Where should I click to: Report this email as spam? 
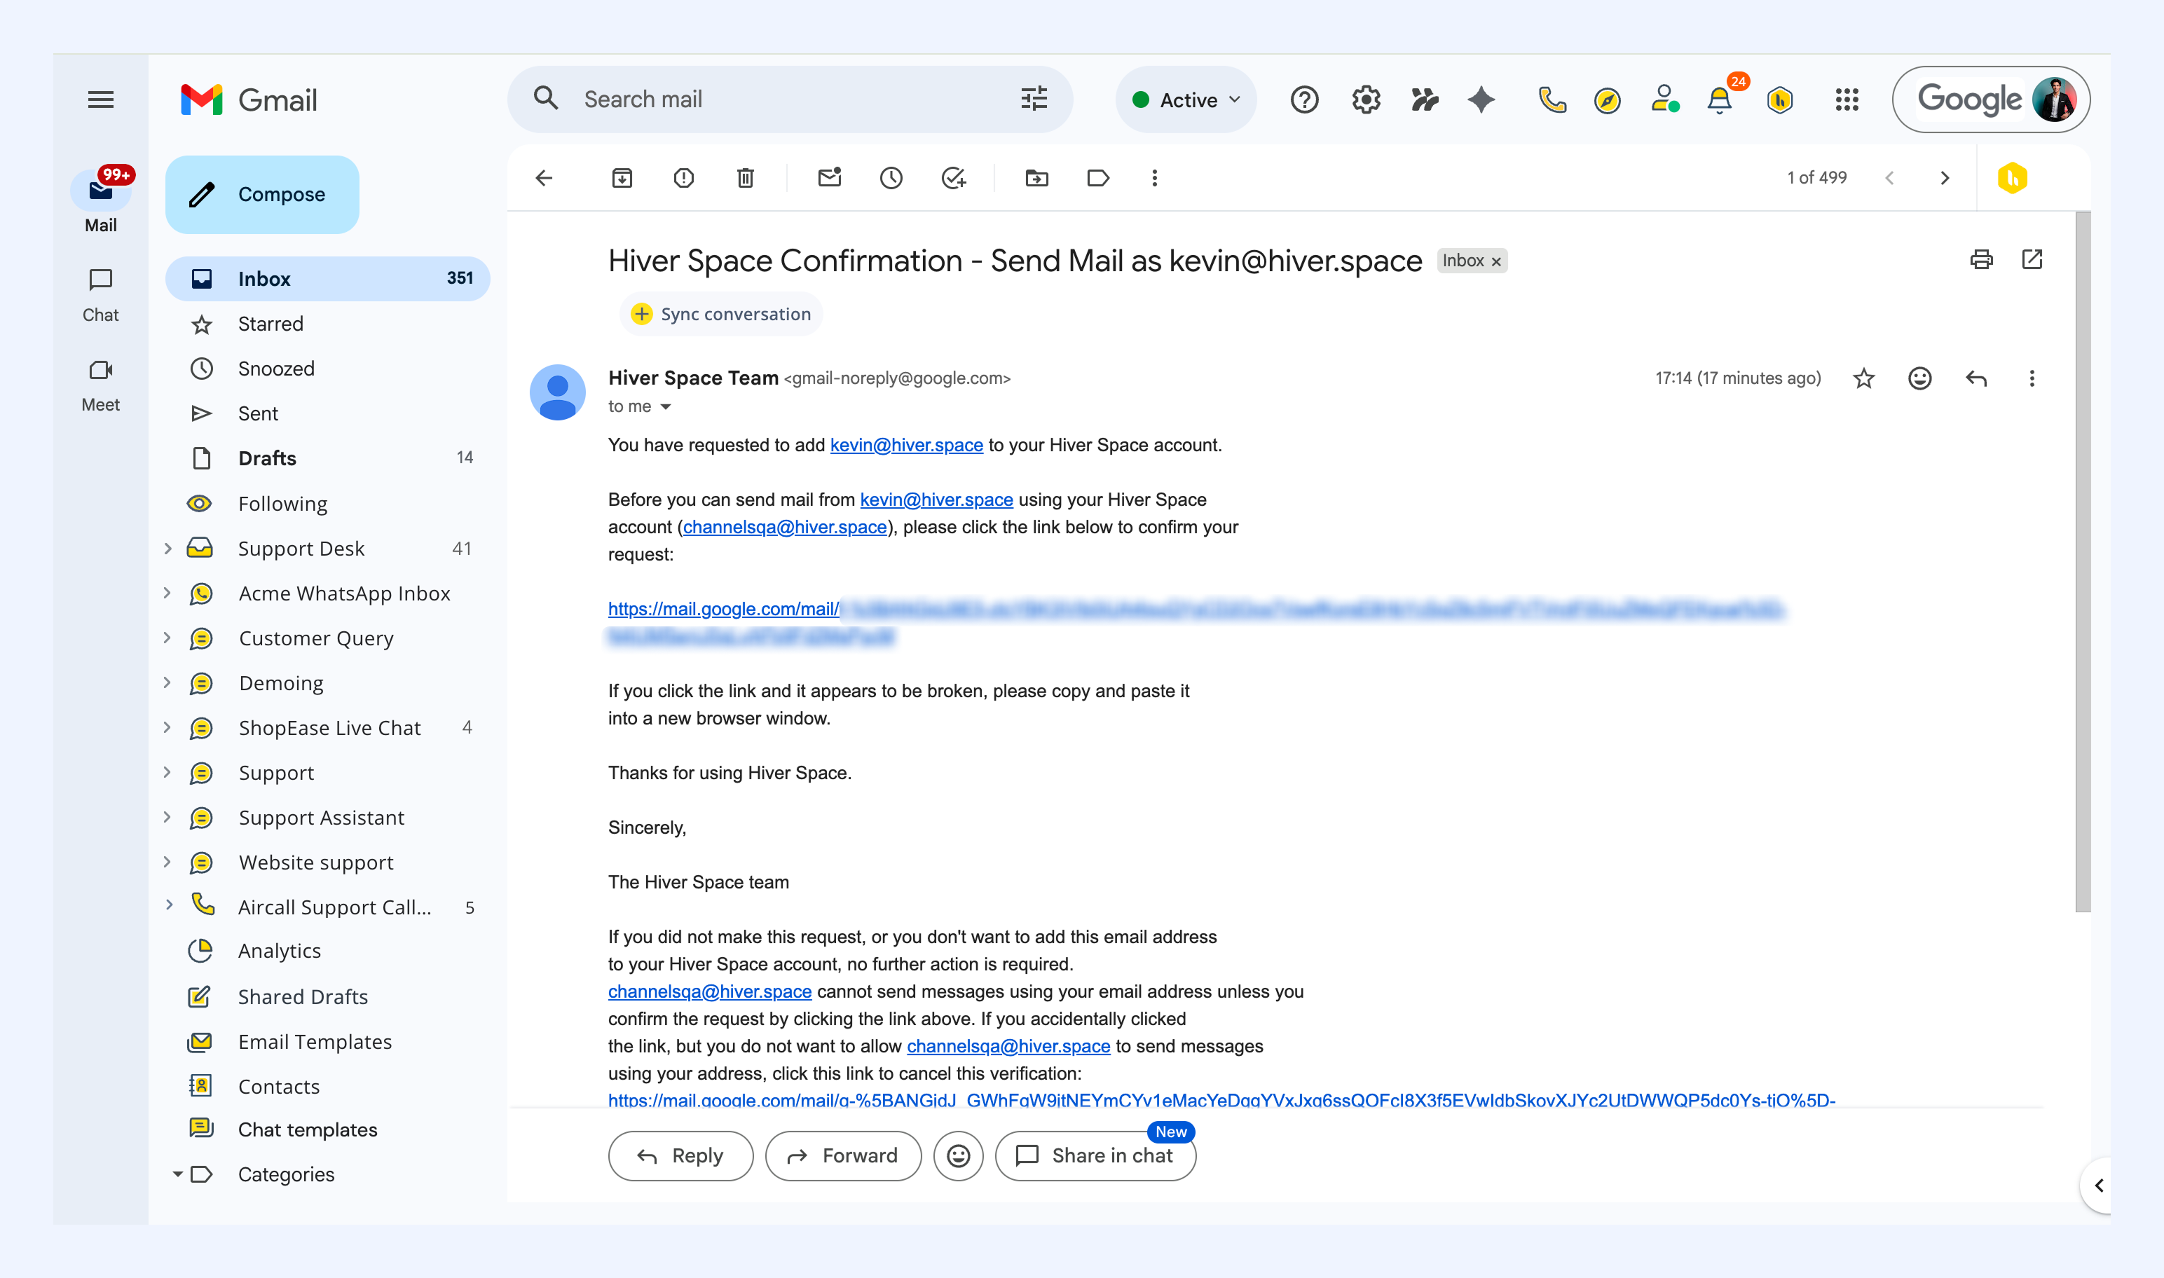click(x=684, y=178)
